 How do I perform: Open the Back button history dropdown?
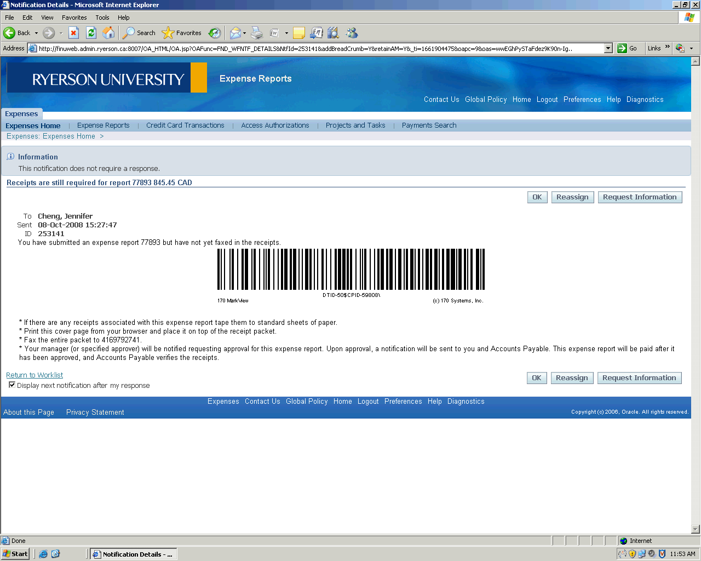point(37,33)
